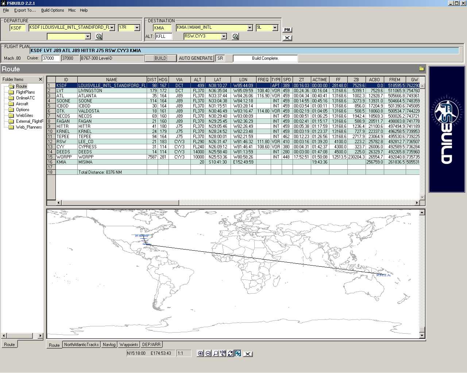Click the blue refresh map icon

tap(238, 353)
